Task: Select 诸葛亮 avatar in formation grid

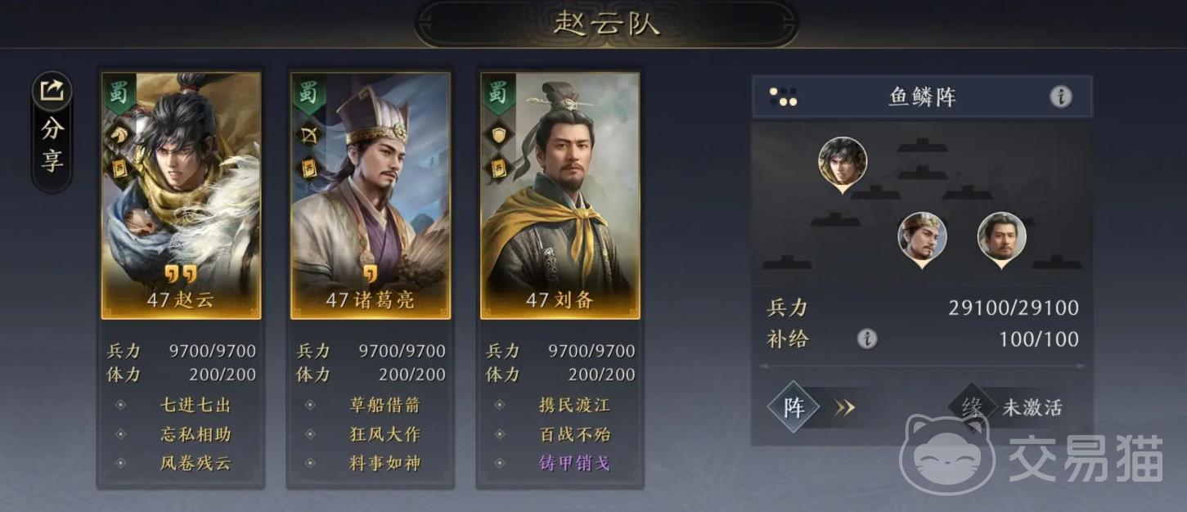Action: pyautogui.click(x=922, y=240)
